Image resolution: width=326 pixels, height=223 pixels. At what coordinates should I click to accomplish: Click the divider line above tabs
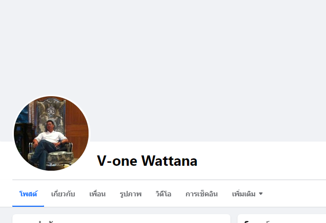tap(169, 180)
